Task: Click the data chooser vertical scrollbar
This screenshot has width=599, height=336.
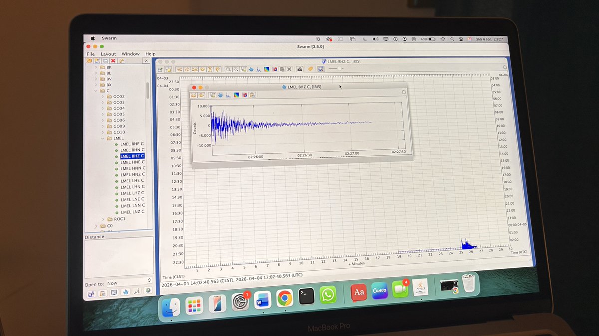Action: click(148, 91)
